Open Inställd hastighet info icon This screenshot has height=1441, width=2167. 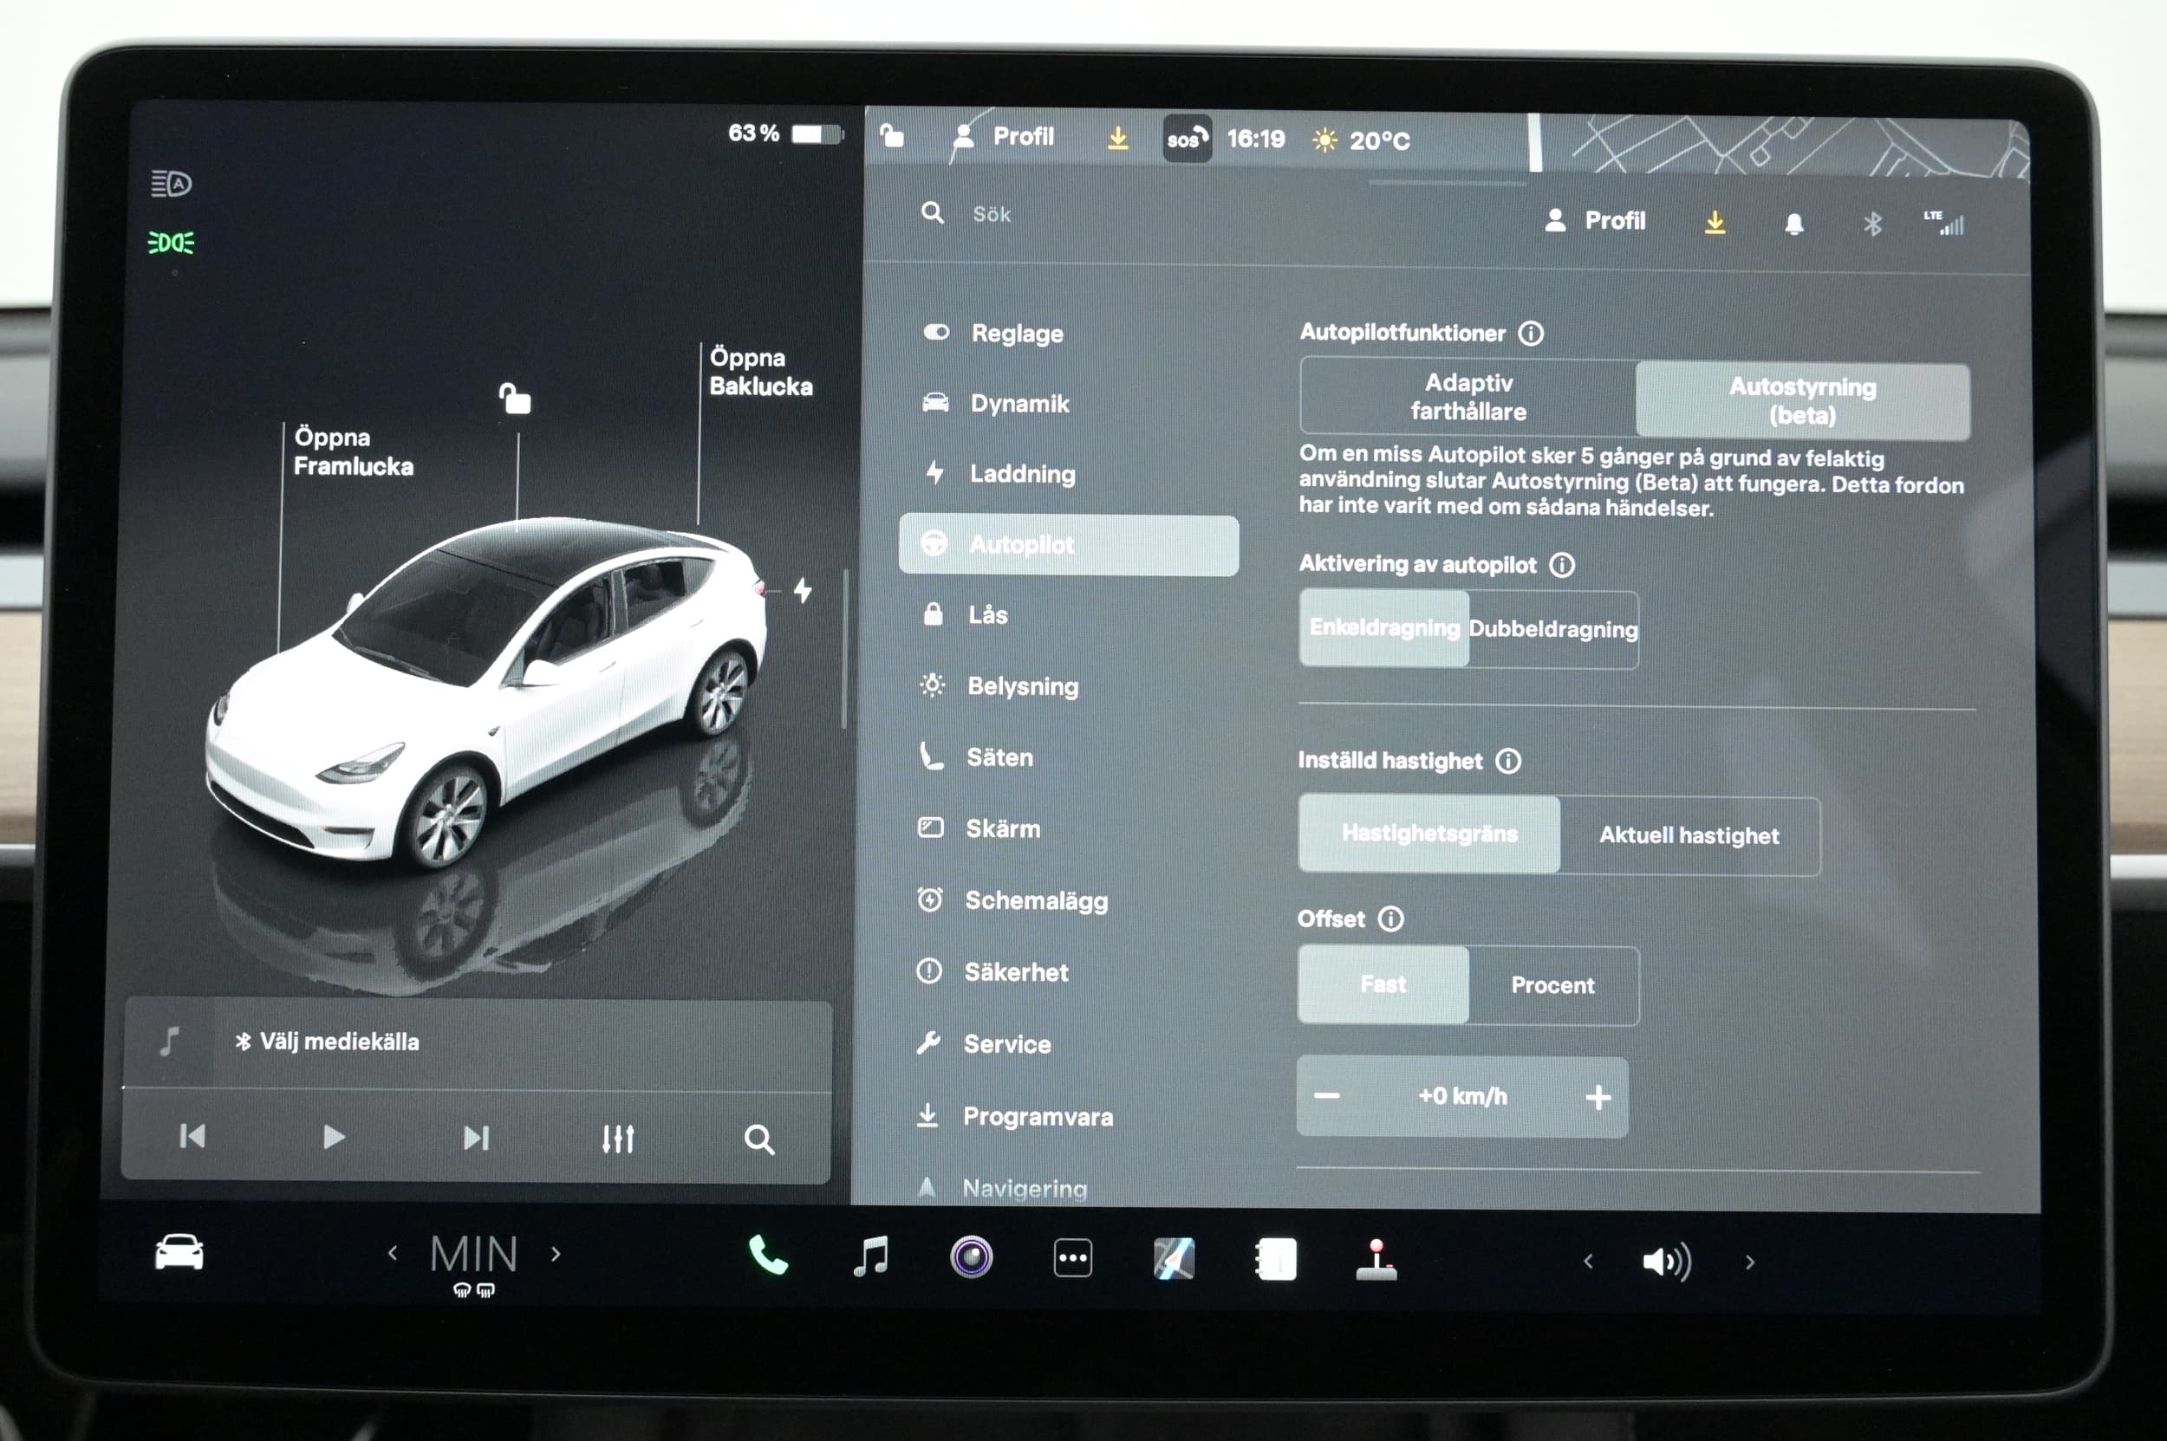tap(1509, 761)
